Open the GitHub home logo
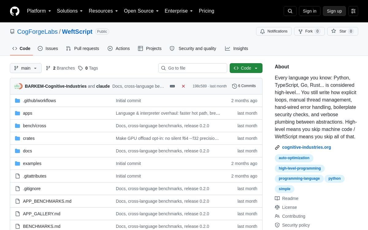368x230 pixels. [x=15, y=11]
